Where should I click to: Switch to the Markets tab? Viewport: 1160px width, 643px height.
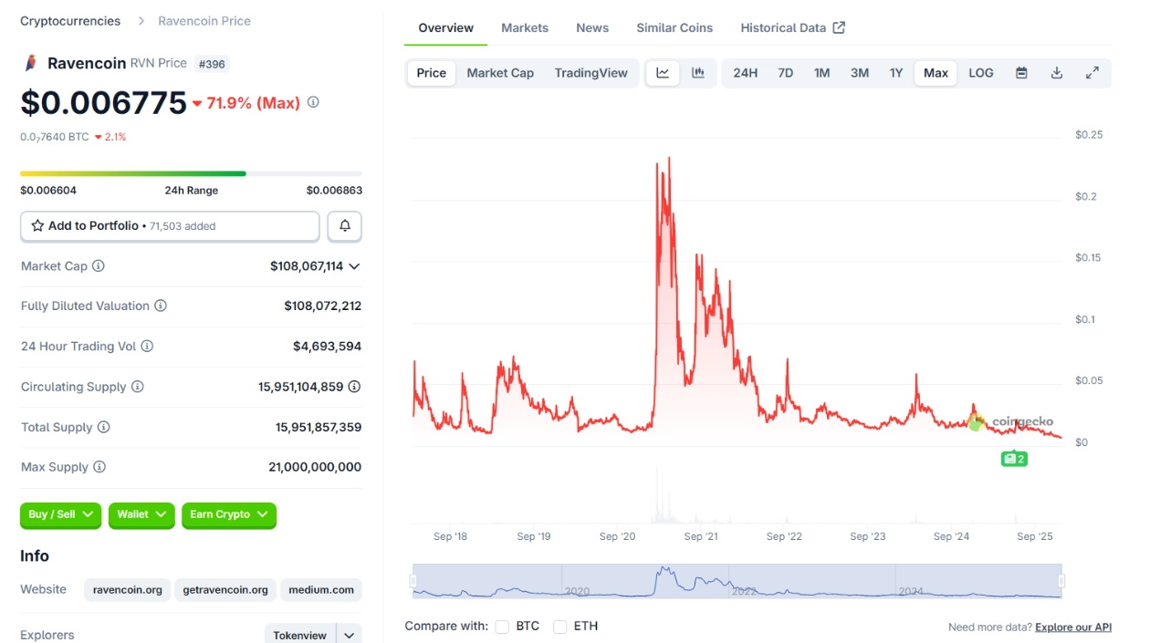[525, 27]
